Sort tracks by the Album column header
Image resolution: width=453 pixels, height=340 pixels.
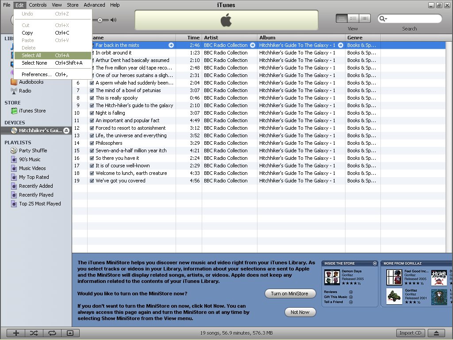pyautogui.click(x=301, y=38)
